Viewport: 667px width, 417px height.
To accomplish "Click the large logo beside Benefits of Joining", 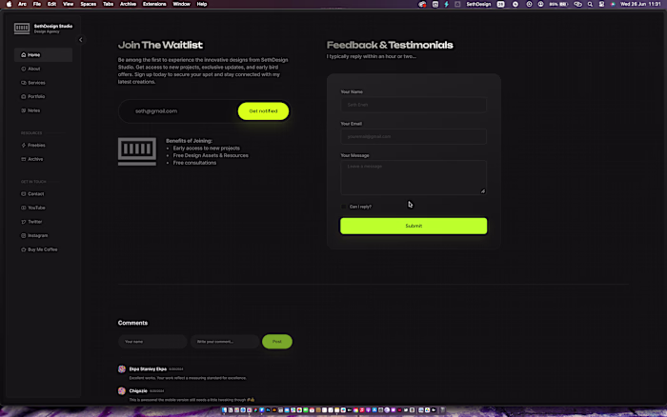I will 137,151.
